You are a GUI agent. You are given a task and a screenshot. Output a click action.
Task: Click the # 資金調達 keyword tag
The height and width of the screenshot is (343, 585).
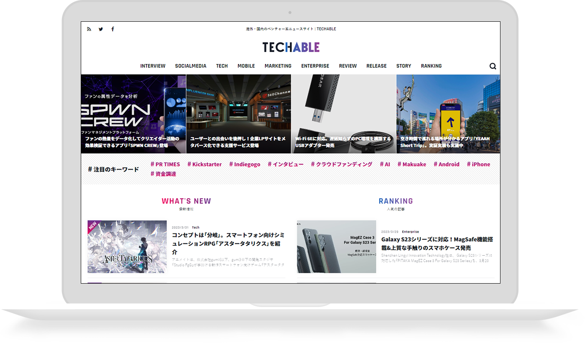point(163,174)
